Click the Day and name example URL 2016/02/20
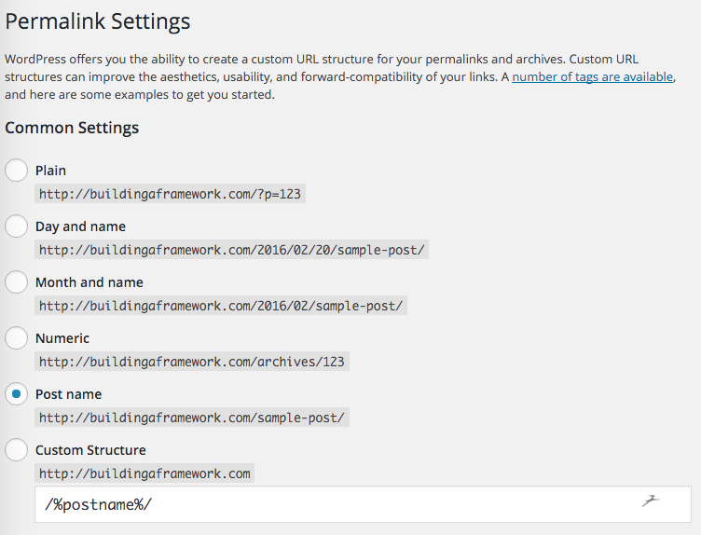 (x=231, y=250)
